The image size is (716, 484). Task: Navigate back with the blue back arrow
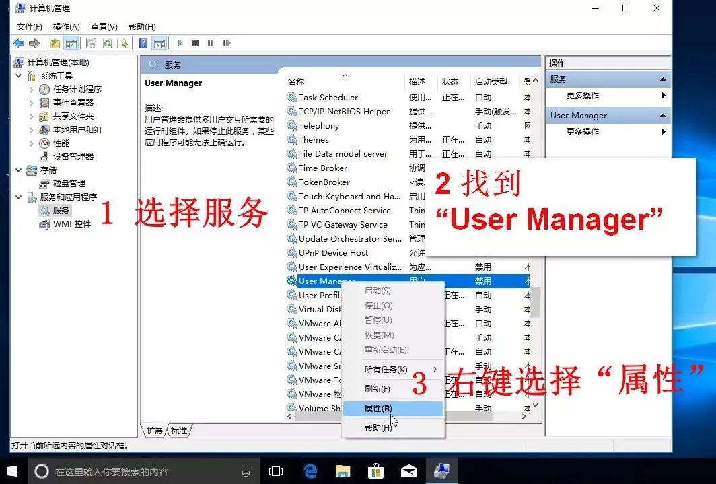click(x=17, y=43)
